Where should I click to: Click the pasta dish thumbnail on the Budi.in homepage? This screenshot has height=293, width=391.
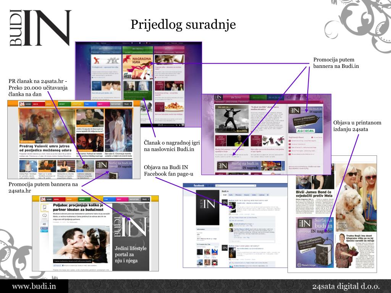[174, 107]
